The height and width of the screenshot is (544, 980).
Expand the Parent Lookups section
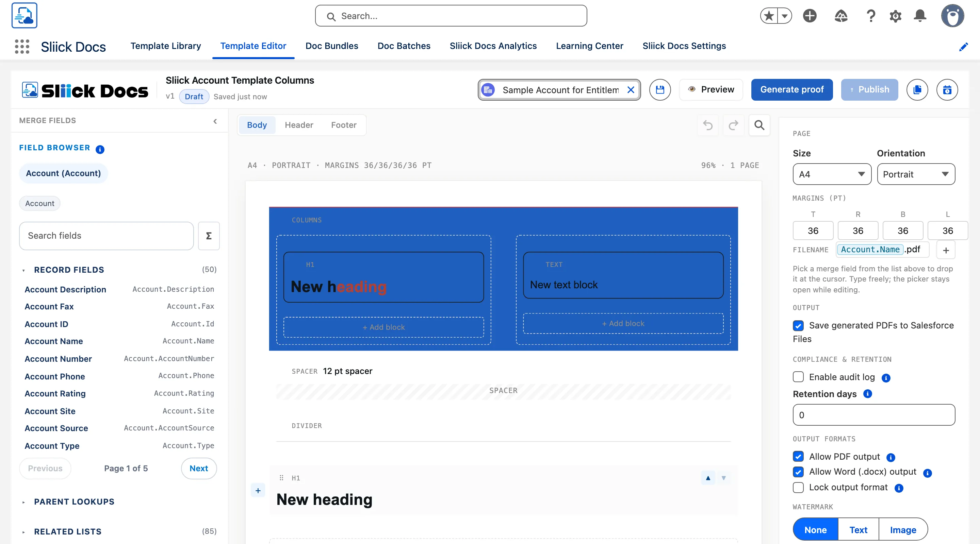click(x=23, y=502)
